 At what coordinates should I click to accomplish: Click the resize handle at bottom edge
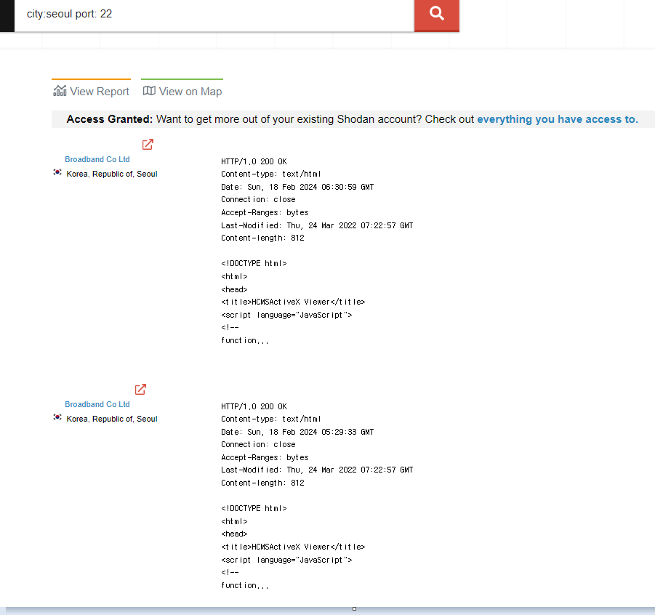(354, 608)
